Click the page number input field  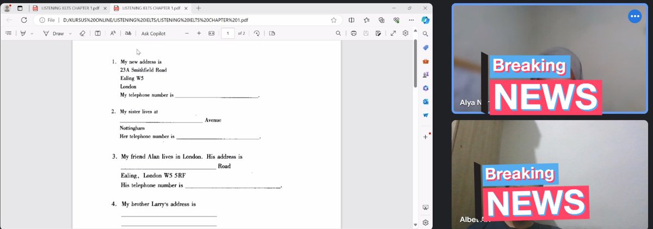(227, 33)
